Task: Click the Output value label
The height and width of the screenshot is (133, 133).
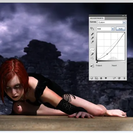Action: point(99,66)
